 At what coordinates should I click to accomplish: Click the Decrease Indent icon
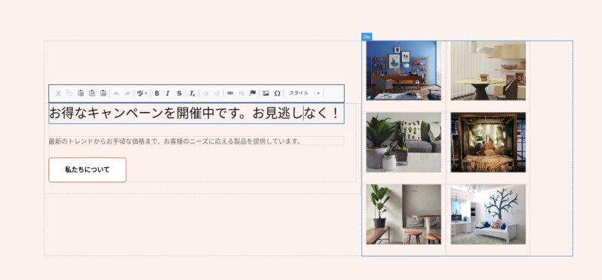(x=205, y=93)
